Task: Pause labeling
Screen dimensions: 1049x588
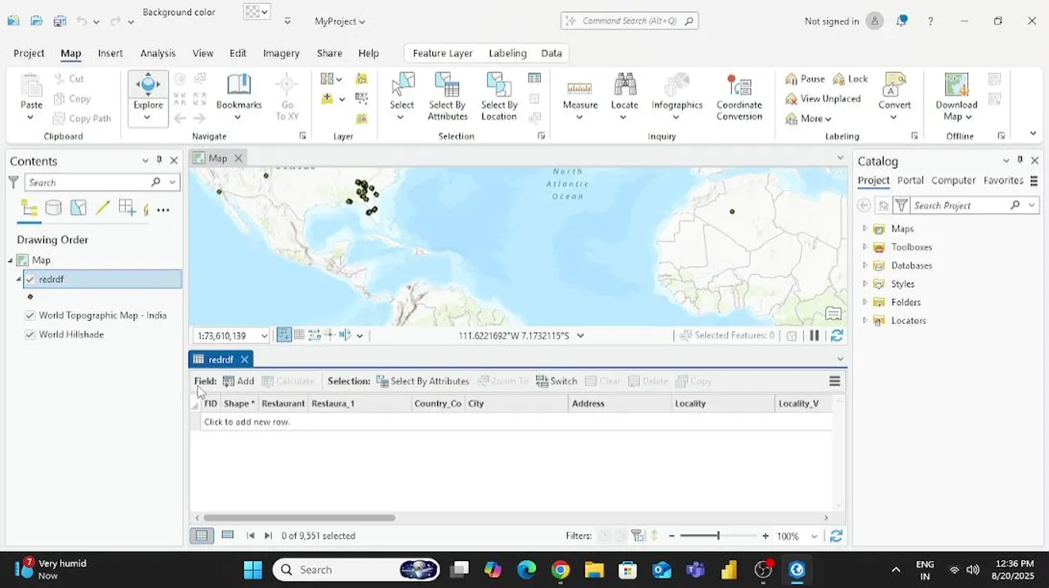Action: (806, 78)
